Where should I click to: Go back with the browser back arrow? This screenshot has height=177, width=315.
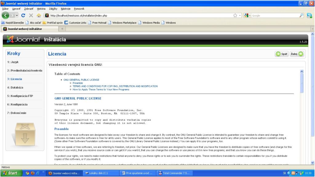(x=6, y=15)
